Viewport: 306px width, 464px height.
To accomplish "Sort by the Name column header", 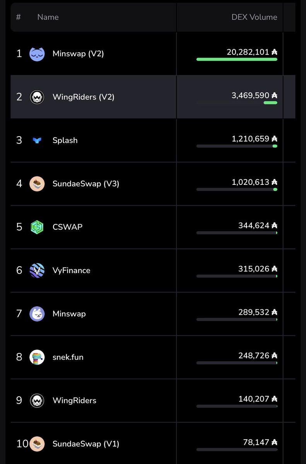I will tap(48, 17).
